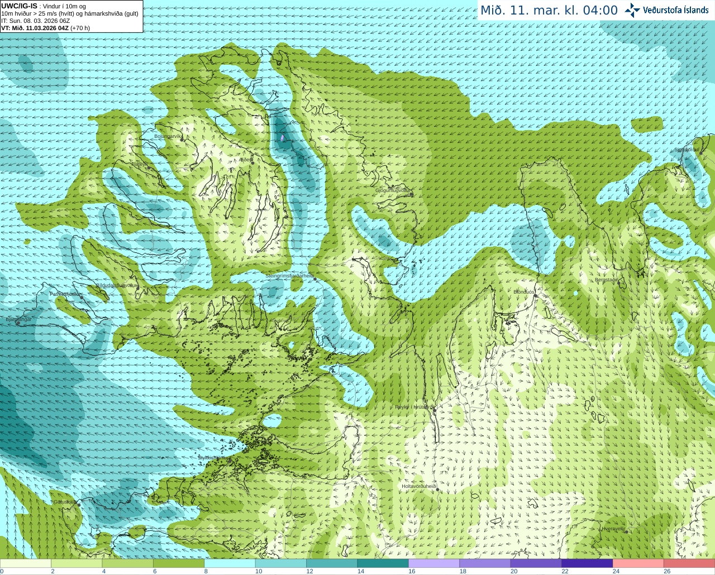Screen dimensions: 715x575
Task: Click the Steingrímsfjarðarheiði station label
Action: 289,276
